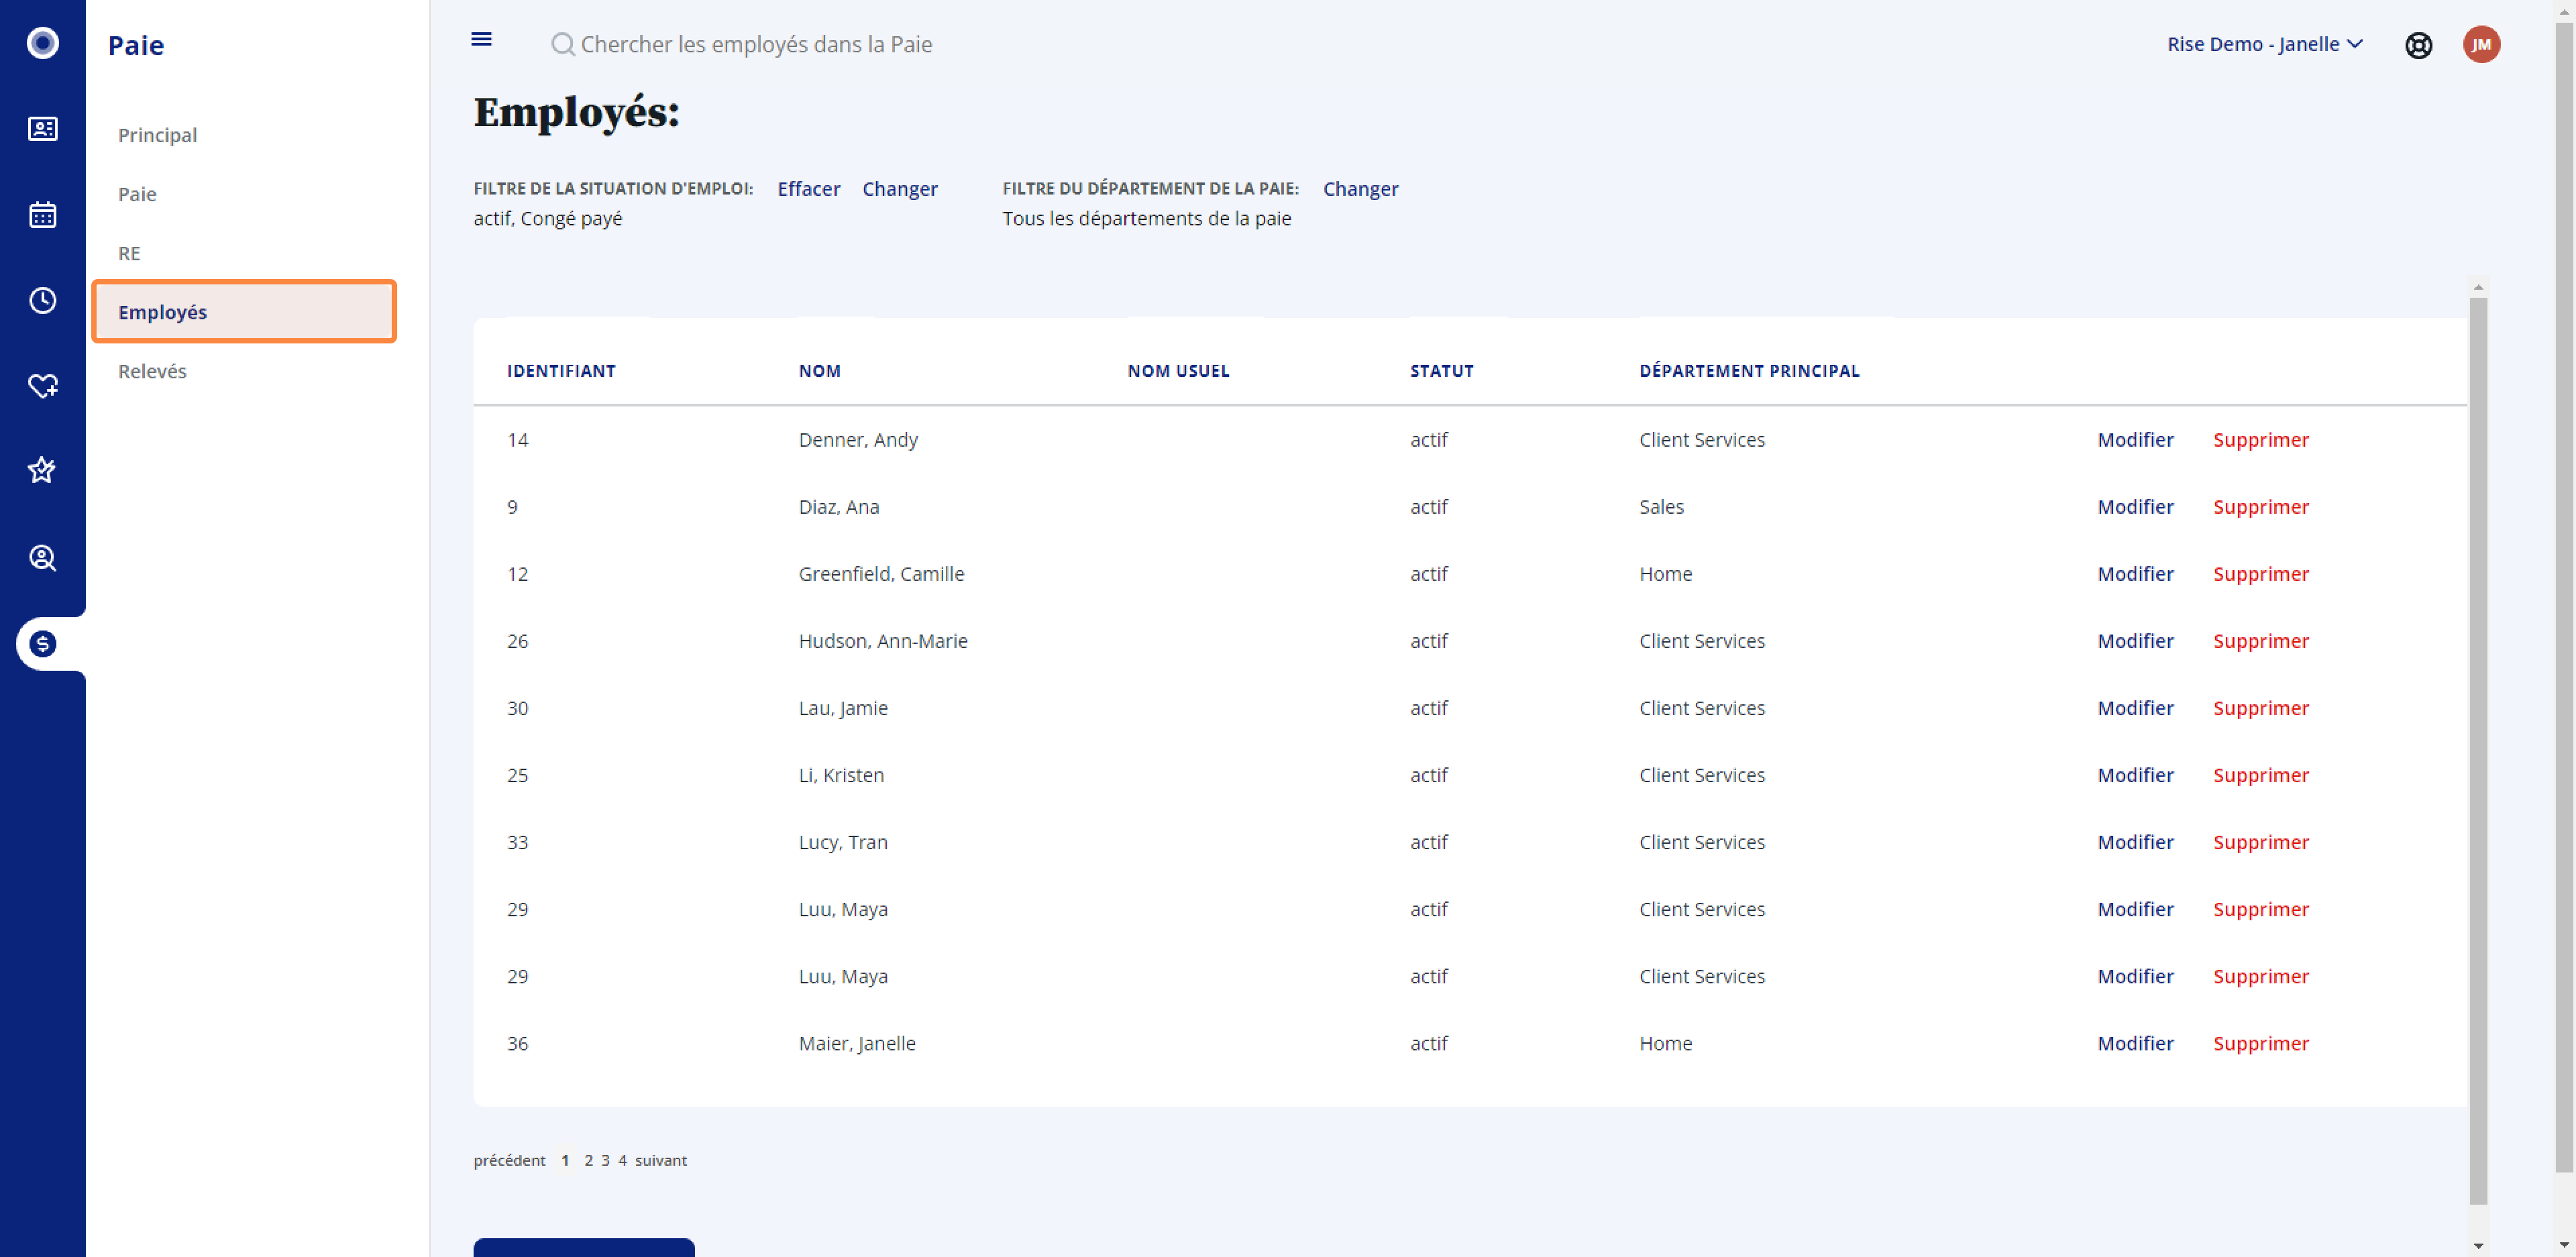This screenshot has width=2576, height=1257.
Task: Click Modifier for Li, Kristen
Action: point(2135,775)
